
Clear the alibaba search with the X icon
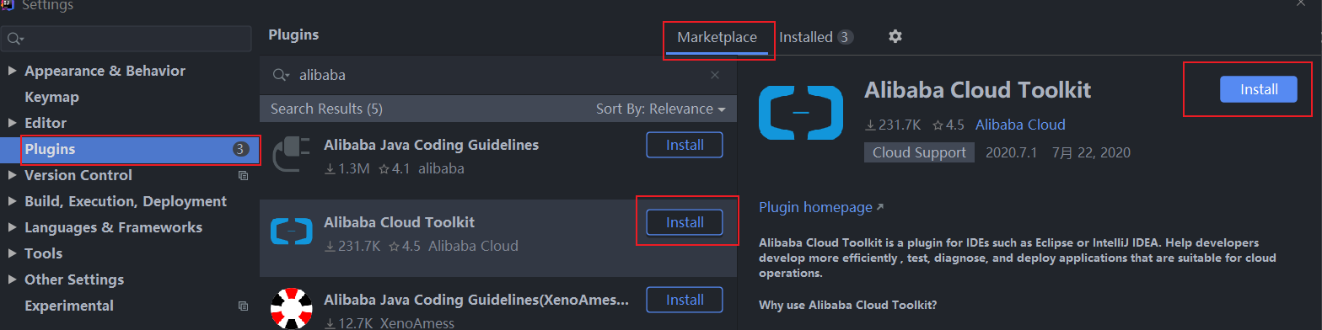715,75
